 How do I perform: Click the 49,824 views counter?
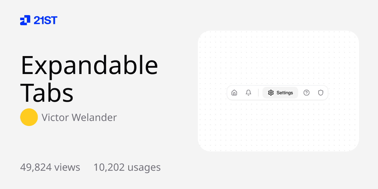tap(50, 167)
